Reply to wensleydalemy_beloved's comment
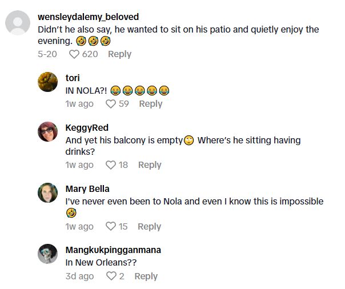Viewport: 345px width, 289px height. coord(119,54)
